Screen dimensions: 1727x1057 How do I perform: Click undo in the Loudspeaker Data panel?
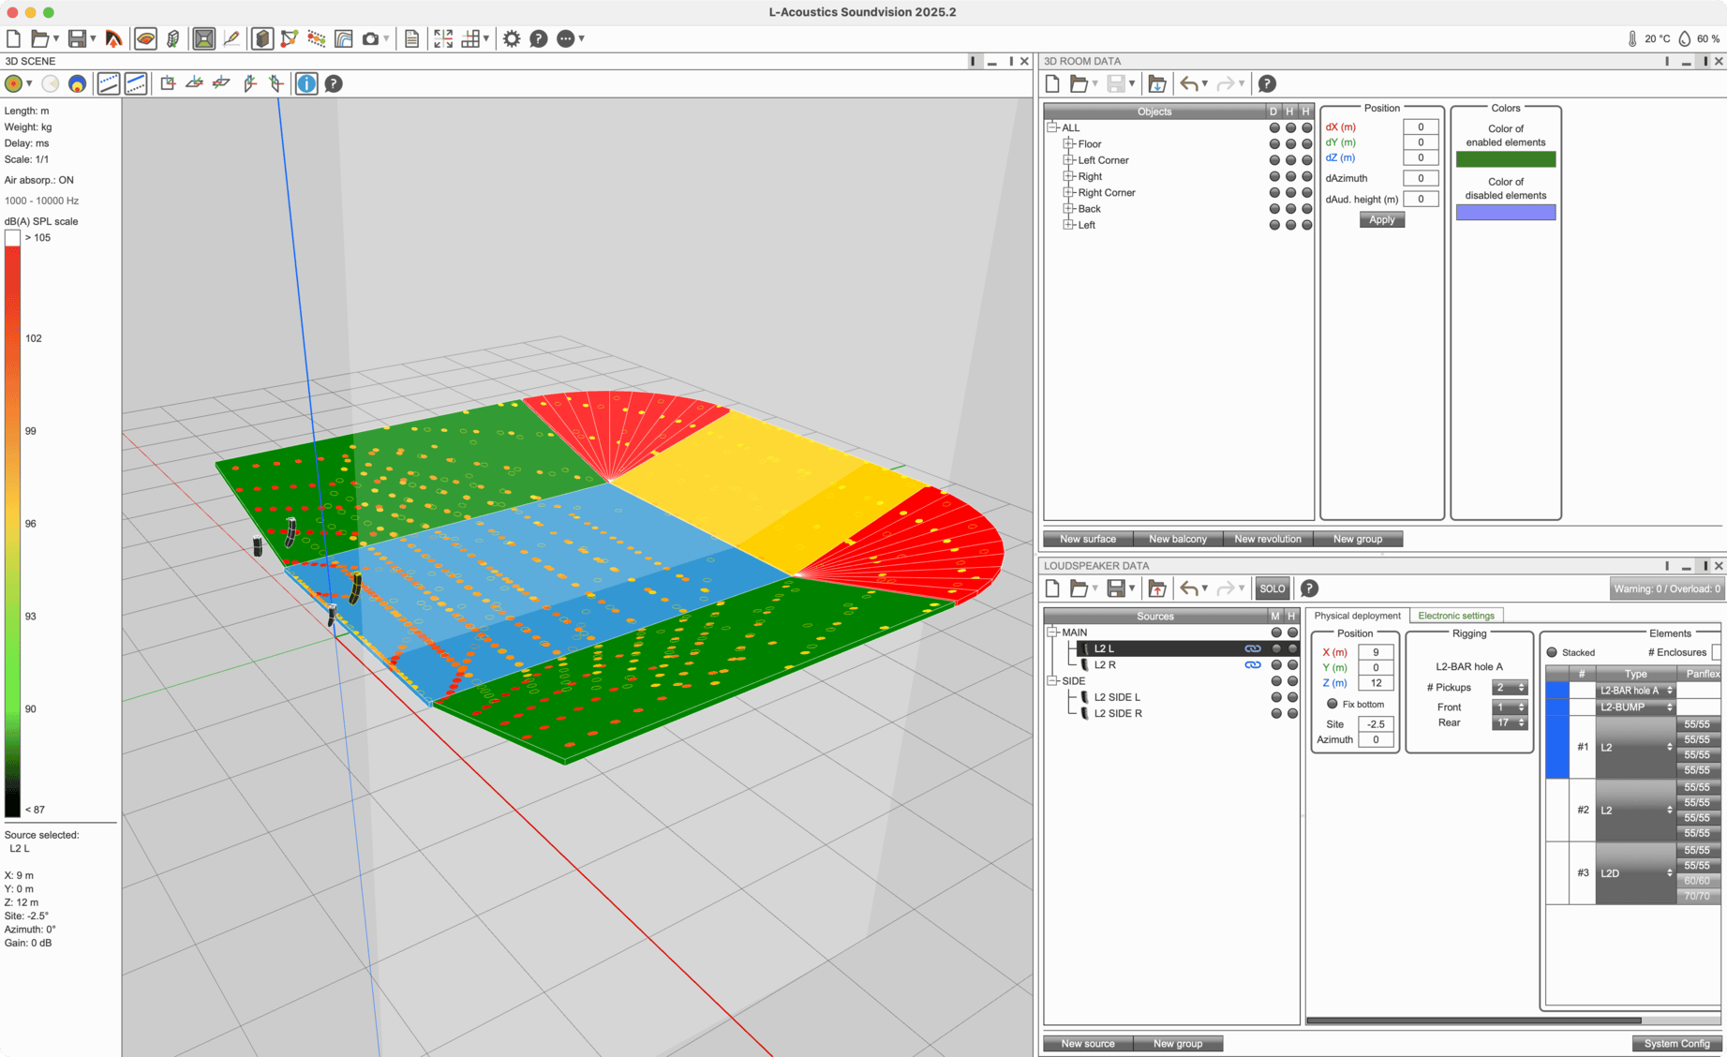[x=1188, y=588]
